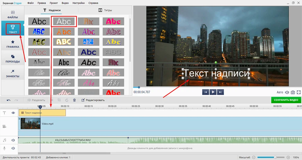
Task: Select the Текст надписи overlay in preview
Action: (216, 73)
